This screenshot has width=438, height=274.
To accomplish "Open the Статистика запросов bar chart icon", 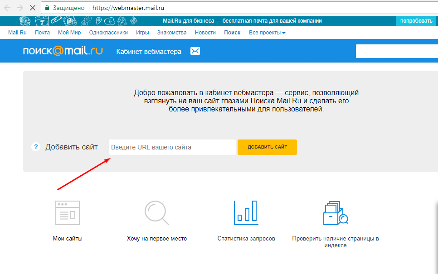I will click(246, 213).
